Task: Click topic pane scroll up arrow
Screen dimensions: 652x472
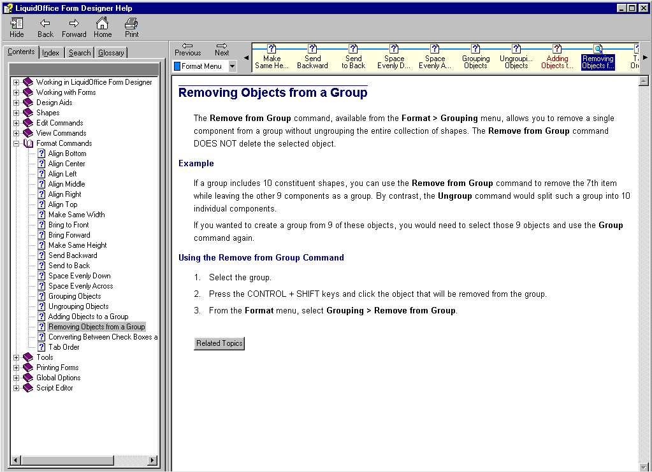Action: point(644,81)
